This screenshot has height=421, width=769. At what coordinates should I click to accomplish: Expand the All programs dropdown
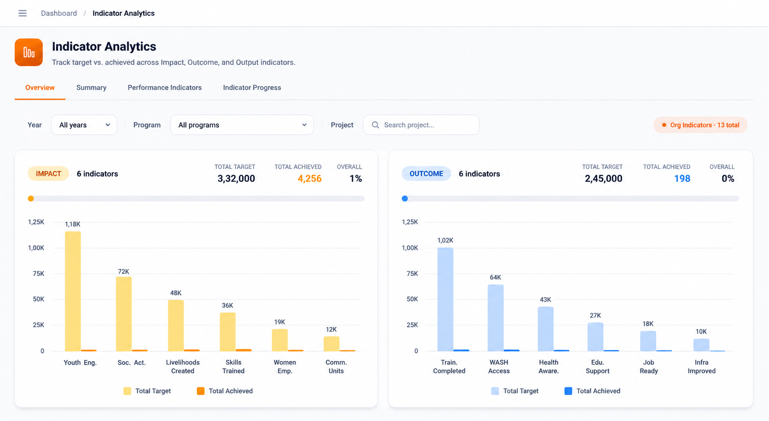pyautogui.click(x=242, y=125)
